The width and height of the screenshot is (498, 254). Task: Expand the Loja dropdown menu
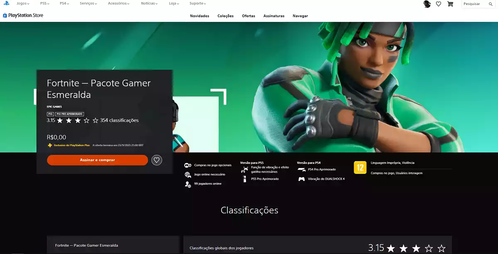174,4
